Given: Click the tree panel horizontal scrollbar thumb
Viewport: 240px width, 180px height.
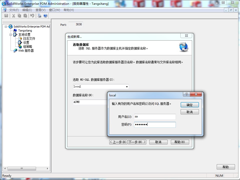Looking at the screenshot, I should tap(22, 168).
